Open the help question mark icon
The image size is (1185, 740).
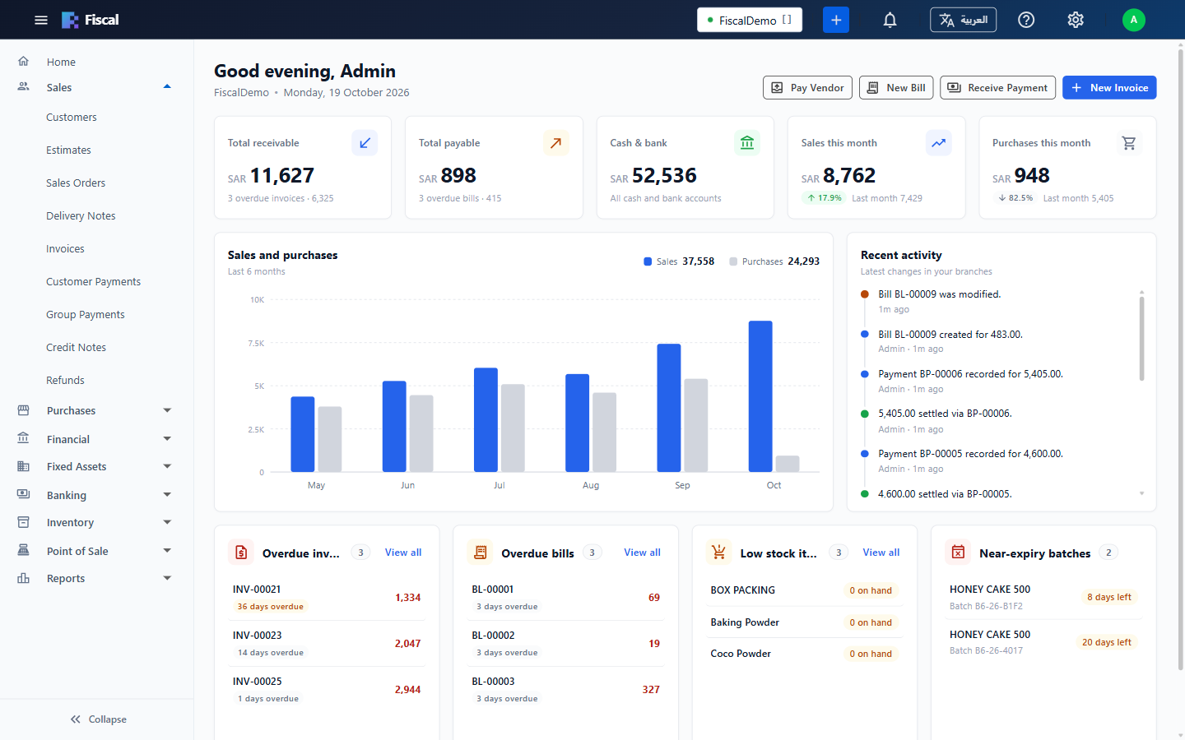[x=1026, y=20]
